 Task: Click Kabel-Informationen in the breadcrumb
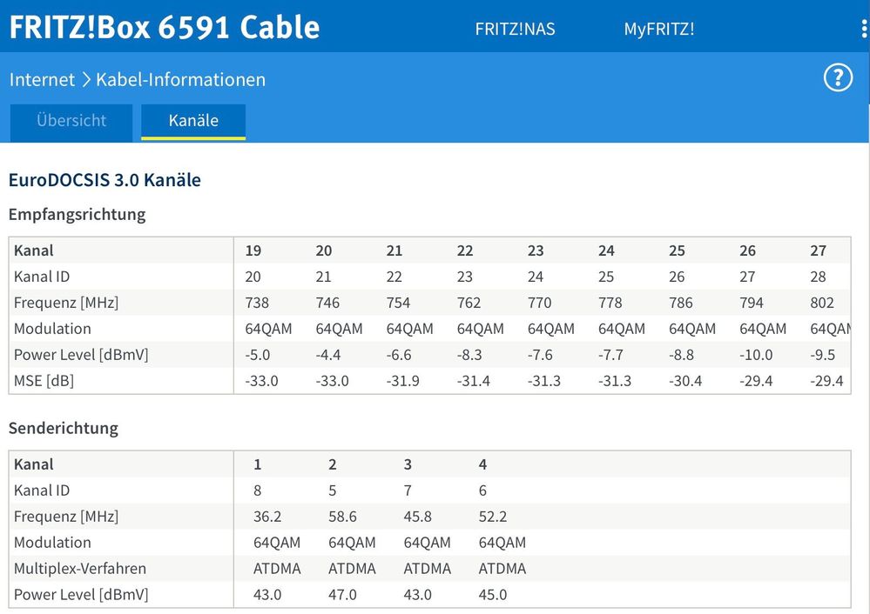tap(181, 79)
